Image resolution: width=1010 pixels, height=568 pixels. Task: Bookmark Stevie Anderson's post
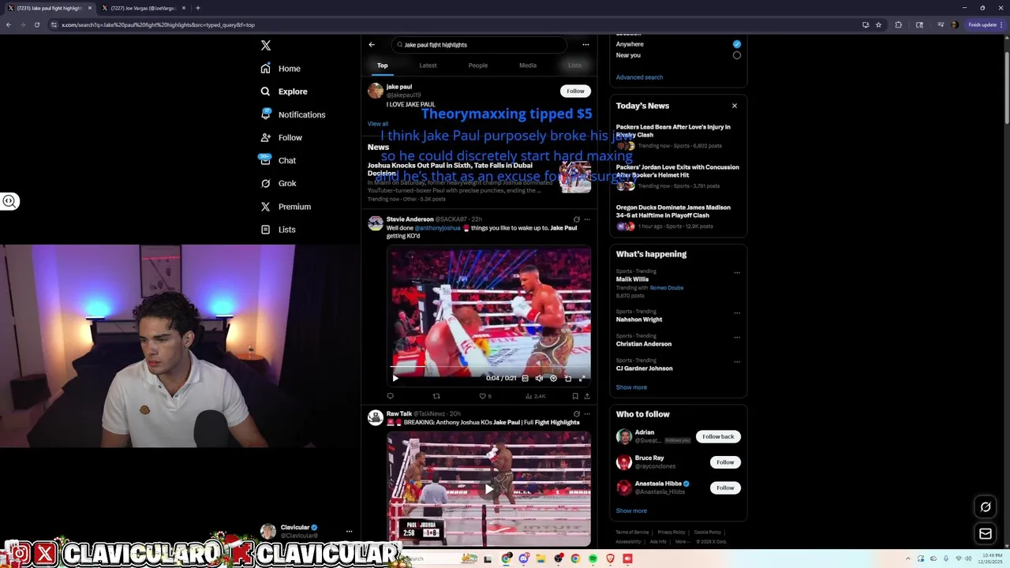(x=575, y=396)
